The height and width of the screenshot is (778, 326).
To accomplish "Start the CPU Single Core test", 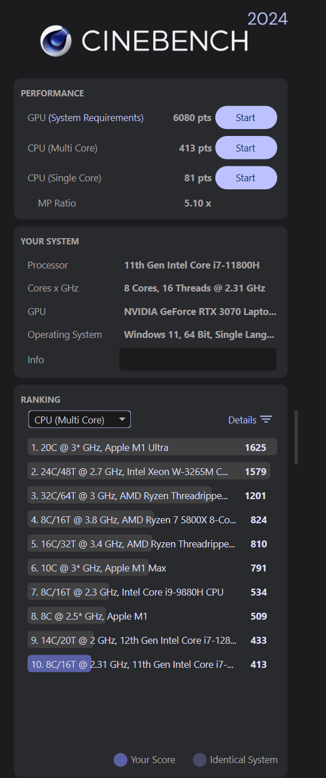I will coord(246,178).
